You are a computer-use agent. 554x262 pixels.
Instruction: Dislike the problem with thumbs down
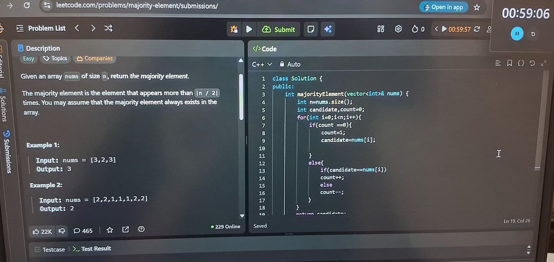coord(61,231)
